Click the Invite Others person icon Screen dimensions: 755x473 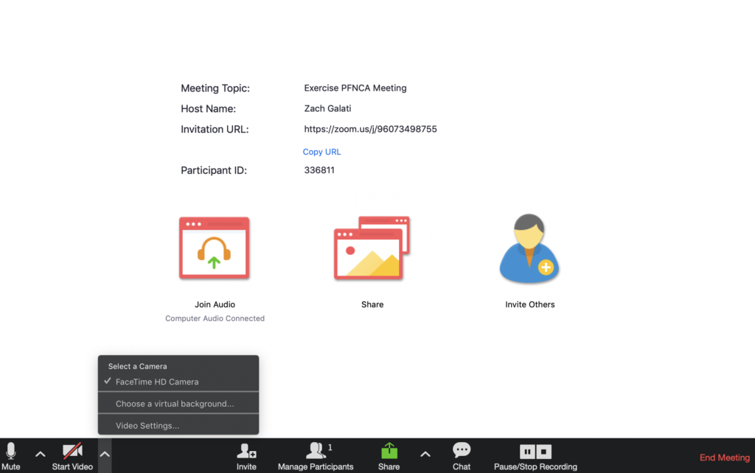point(529,248)
